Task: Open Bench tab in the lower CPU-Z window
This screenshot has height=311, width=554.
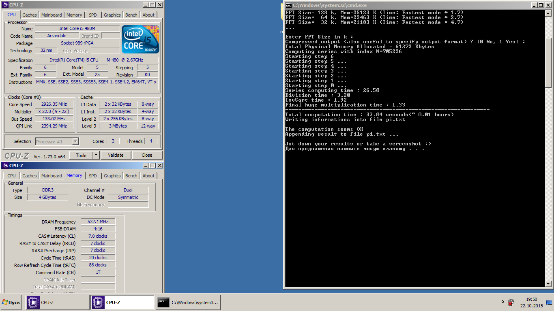Action: coord(131,176)
